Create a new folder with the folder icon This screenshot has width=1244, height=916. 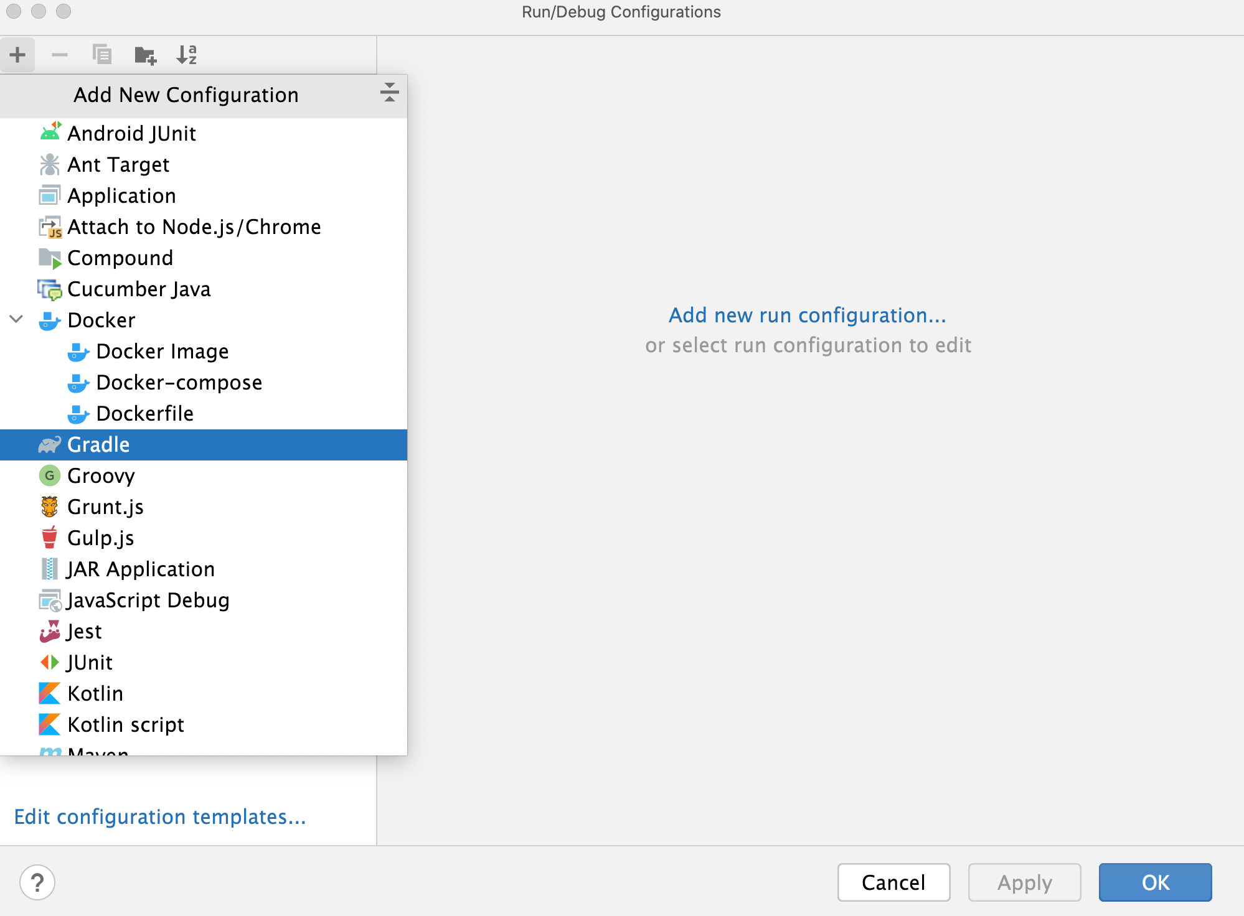coord(144,55)
